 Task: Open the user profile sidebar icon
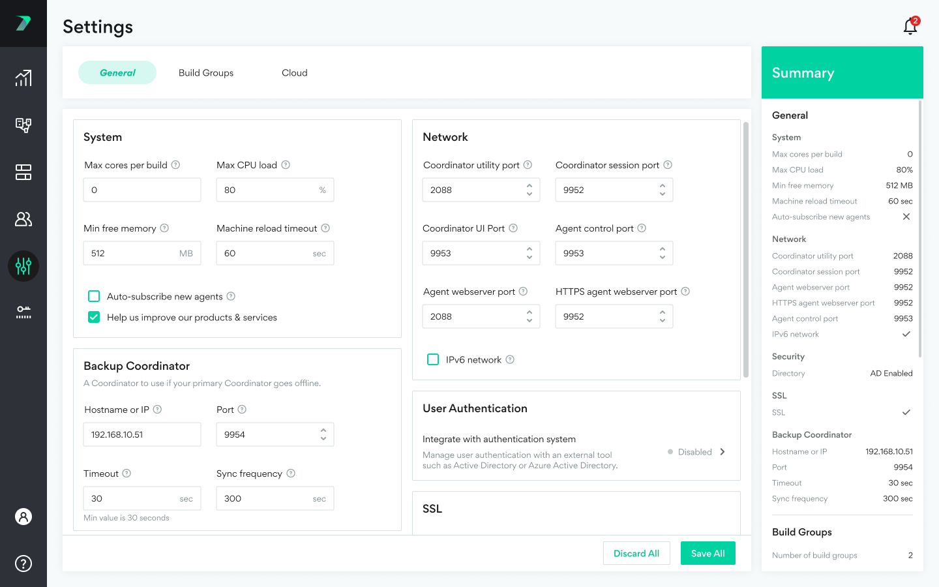23,517
